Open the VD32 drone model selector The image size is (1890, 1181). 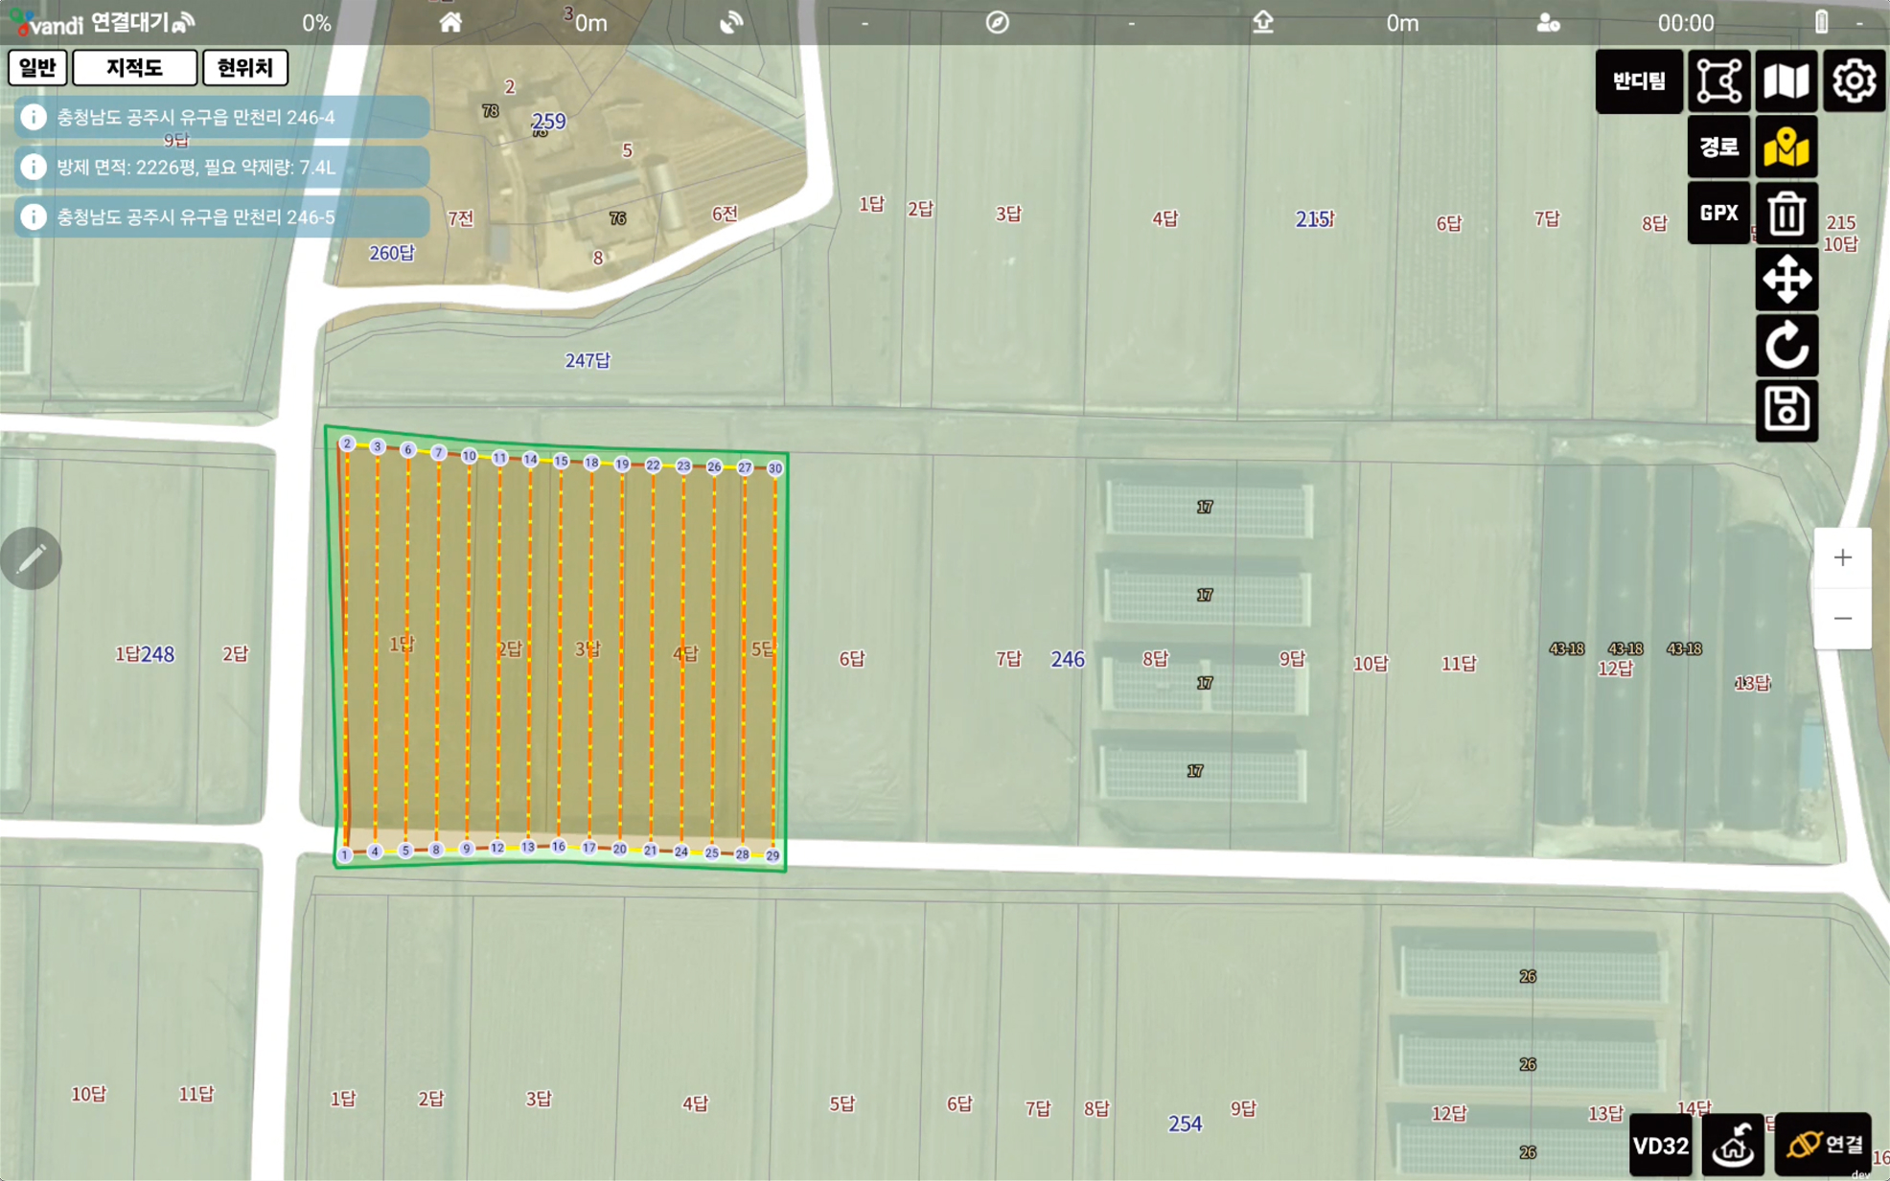click(1660, 1145)
